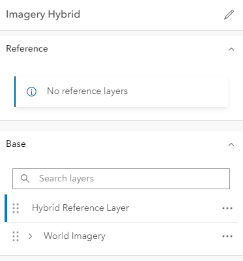Select the World Imagery layer item
Screen dimensions: 243x261
[121, 236]
